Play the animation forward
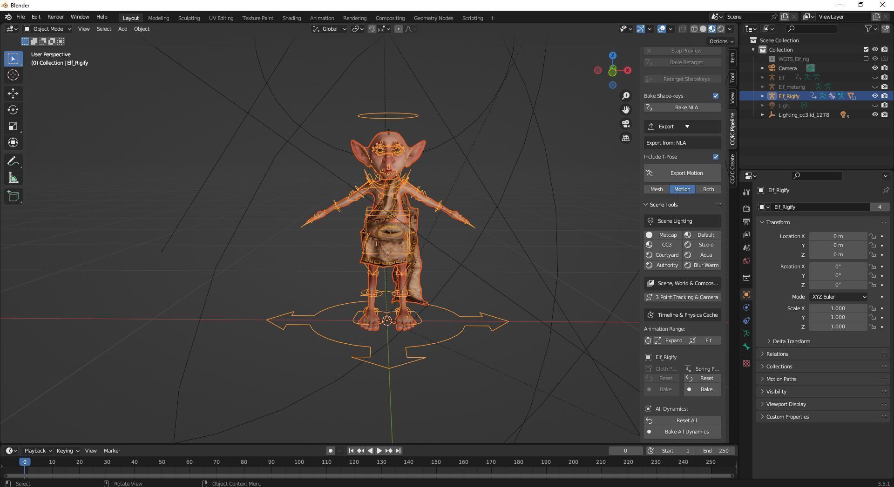Viewport: 894px width, 487px height. 379,451
